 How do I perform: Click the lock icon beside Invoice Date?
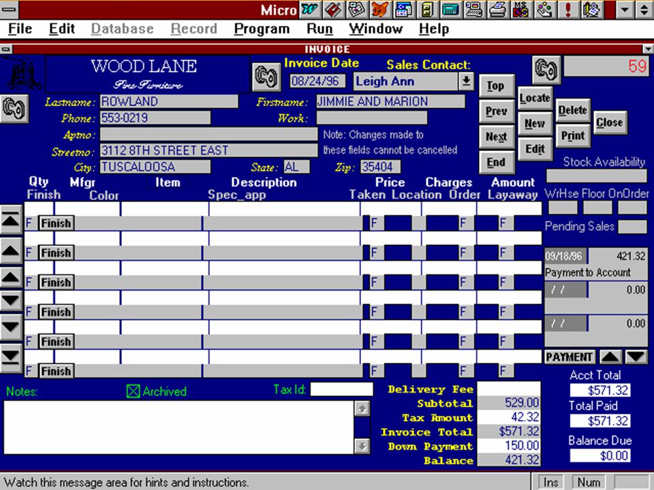click(266, 77)
